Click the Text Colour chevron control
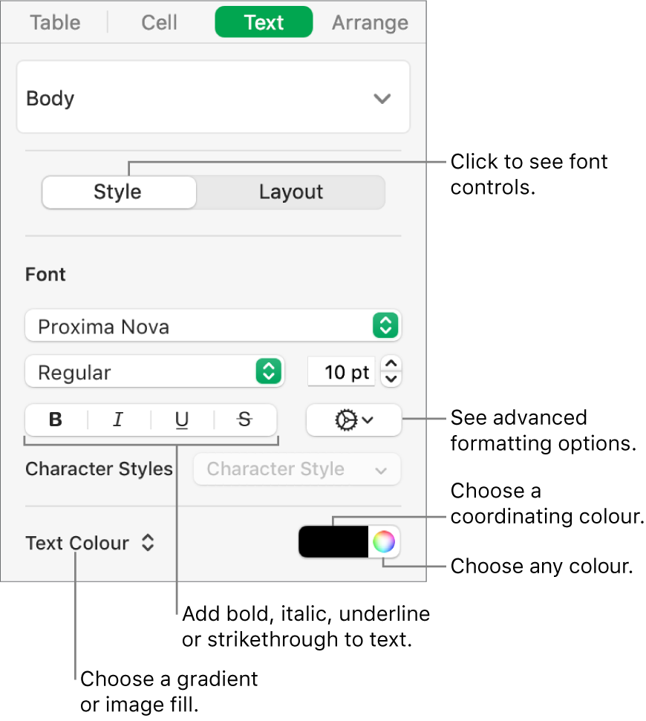Image resolution: width=646 pixels, height=721 pixels. point(148,543)
